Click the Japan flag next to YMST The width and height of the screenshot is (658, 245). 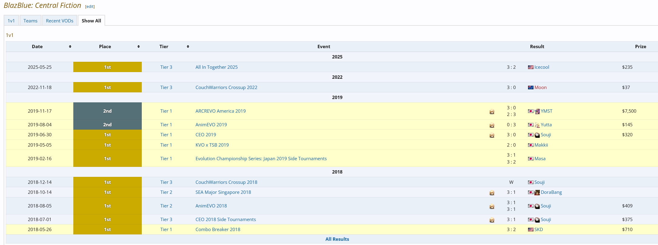point(530,111)
